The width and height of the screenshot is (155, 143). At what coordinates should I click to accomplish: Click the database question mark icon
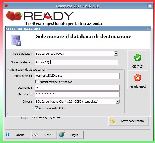click(x=16, y=40)
